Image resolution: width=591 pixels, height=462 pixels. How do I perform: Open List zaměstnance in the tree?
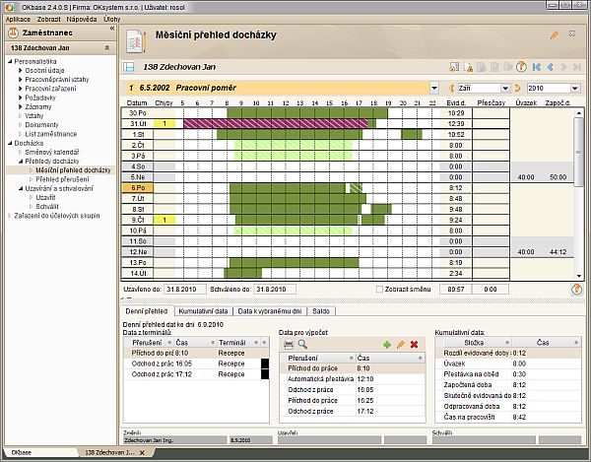tap(51, 134)
